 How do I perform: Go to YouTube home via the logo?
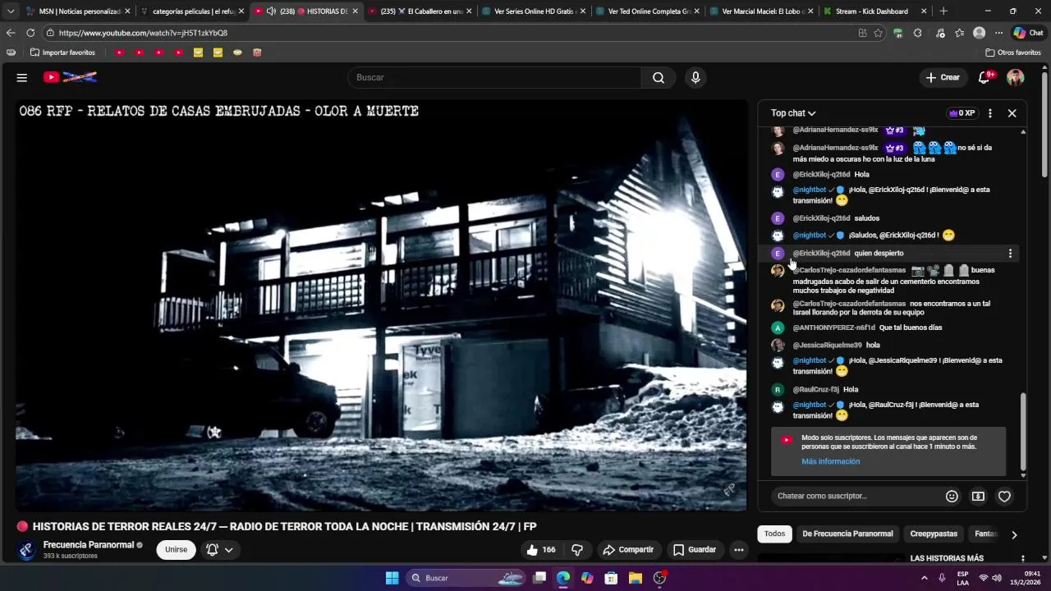pos(71,77)
